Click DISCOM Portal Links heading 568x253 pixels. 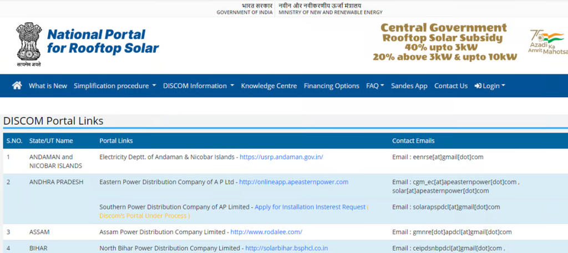(53, 121)
